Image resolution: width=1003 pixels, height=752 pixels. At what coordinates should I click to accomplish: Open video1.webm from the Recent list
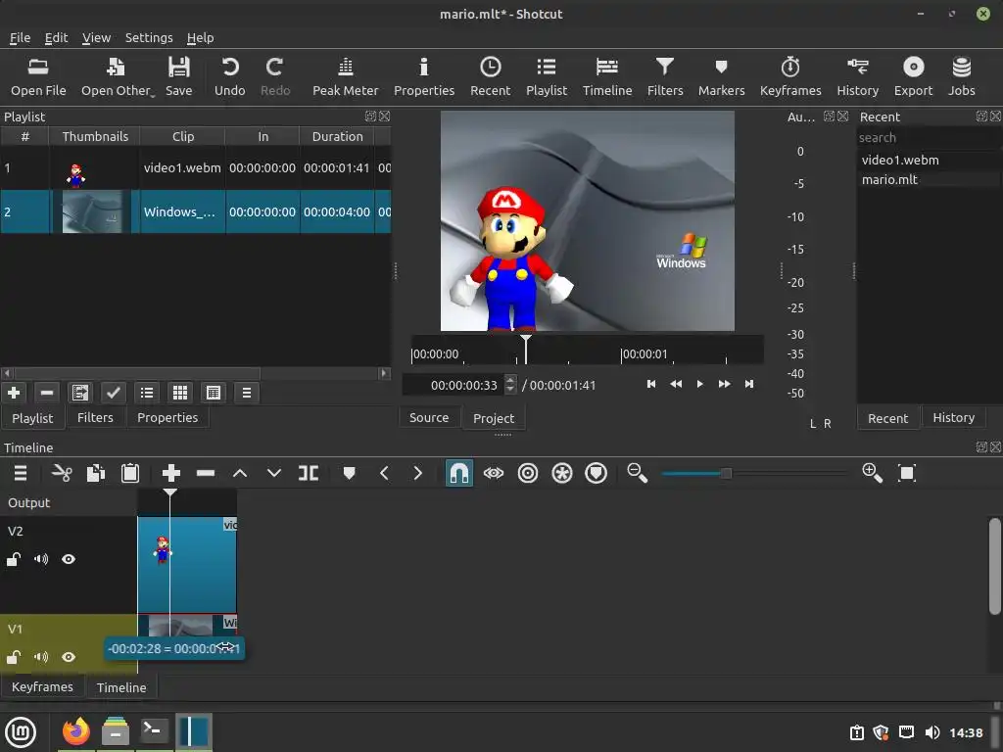click(900, 160)
